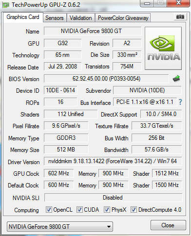Toggle the PhysX checkbox

point(107,210)
